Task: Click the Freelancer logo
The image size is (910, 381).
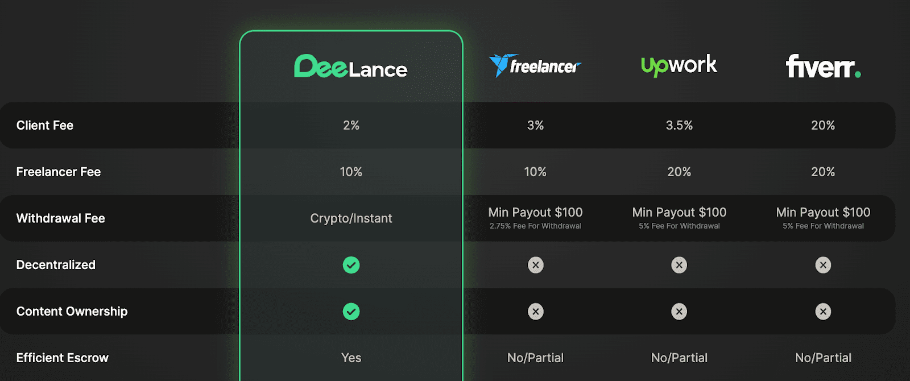Action: tap(535, 65)
